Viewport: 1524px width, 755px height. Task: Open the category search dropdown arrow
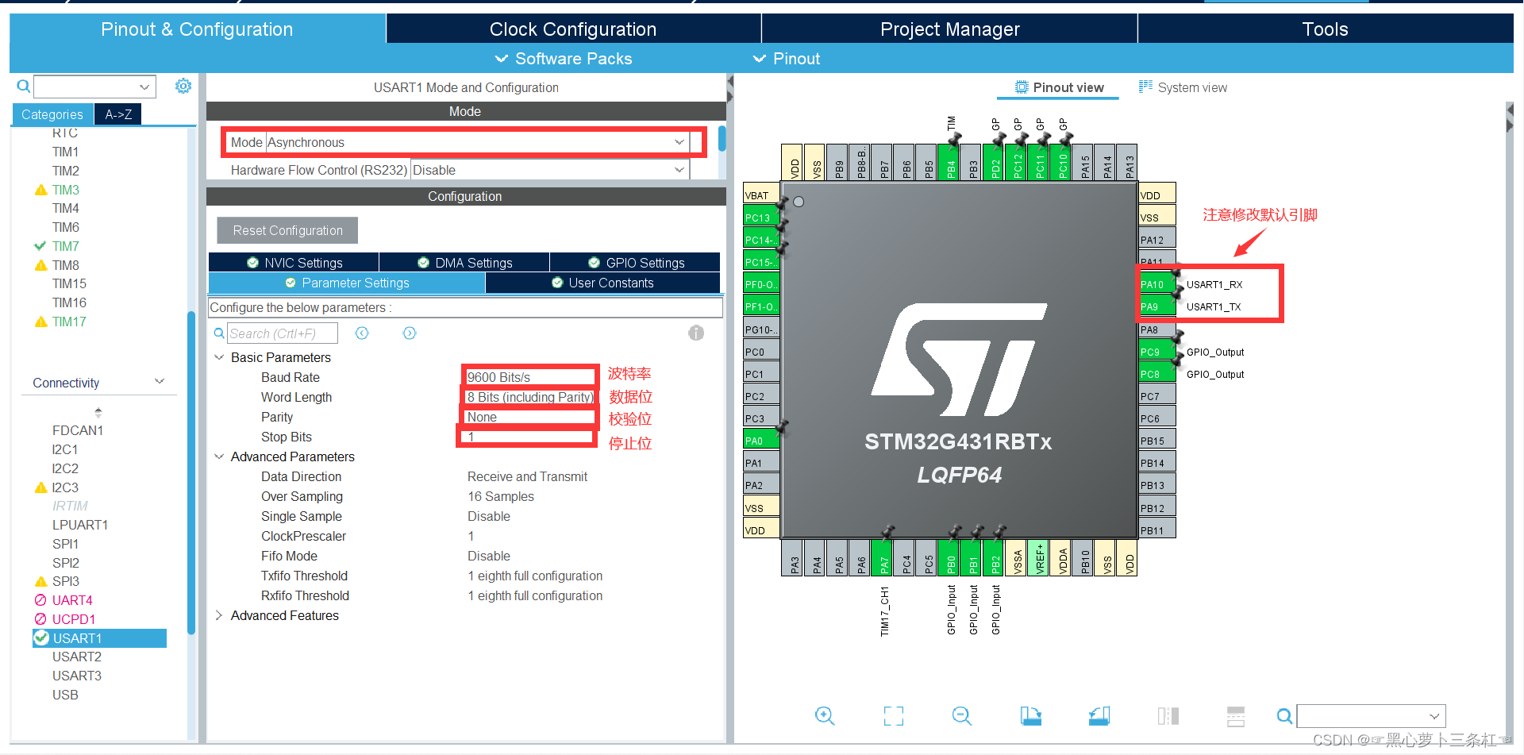tap(144, 87)
